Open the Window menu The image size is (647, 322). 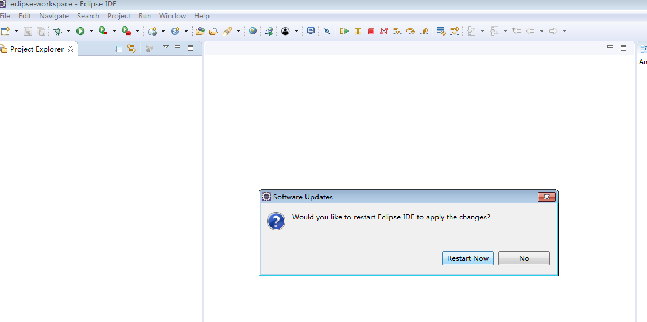172,15
